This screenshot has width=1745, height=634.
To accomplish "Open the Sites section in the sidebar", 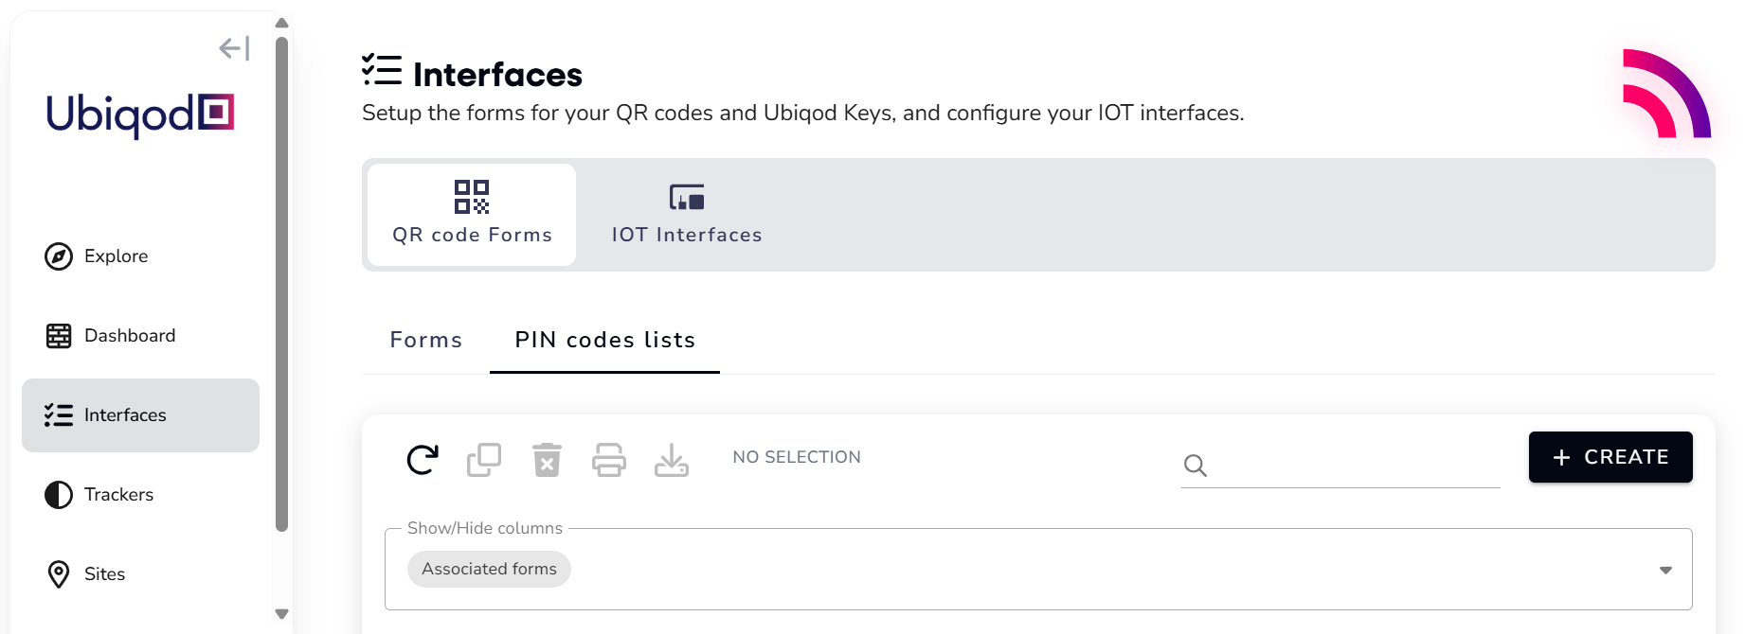I will 104,573.
